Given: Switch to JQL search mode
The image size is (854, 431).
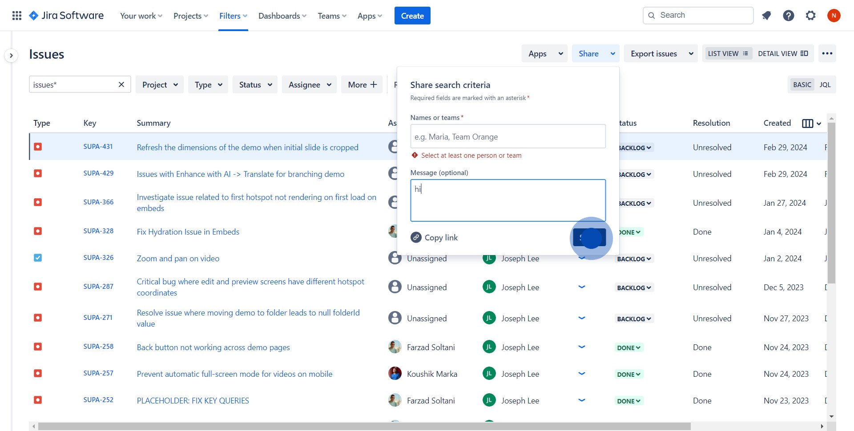Looking at the screenshot, I should point(825,85).
